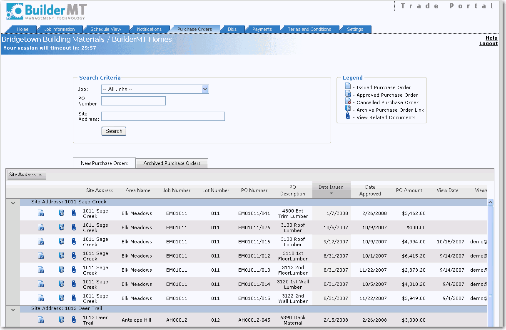Image resolution: width=506 pixels, height=330 pixels.
Task: Click archive link icon for PO EM01011/012
Action: 62,256
